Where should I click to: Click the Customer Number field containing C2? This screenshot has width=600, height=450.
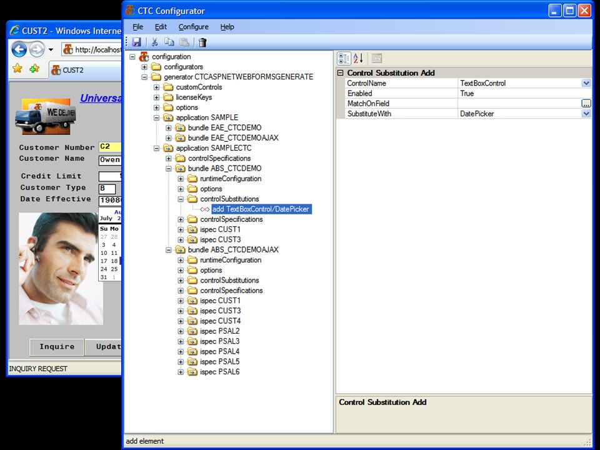(110, 146)
